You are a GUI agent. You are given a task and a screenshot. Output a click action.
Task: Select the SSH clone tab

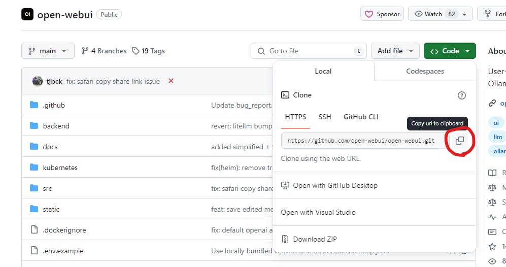[325, 117]
